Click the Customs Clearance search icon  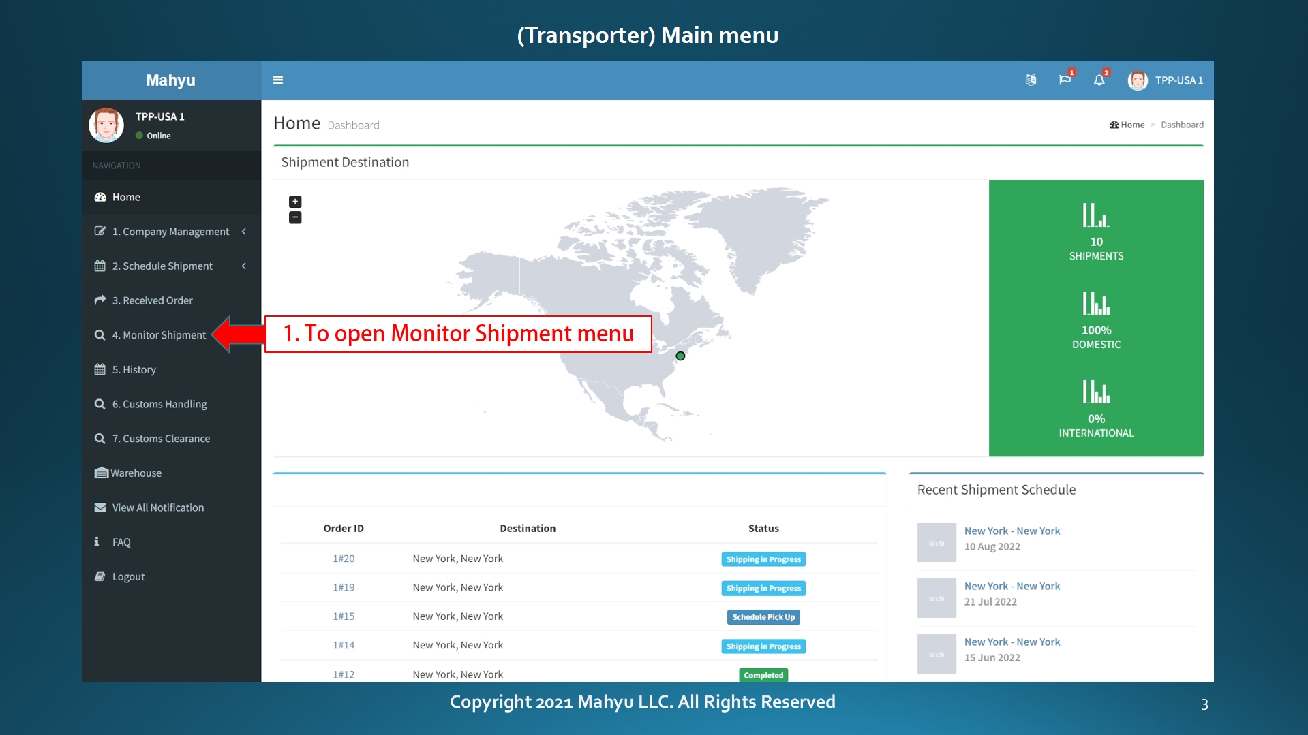(x=100, y=438)
